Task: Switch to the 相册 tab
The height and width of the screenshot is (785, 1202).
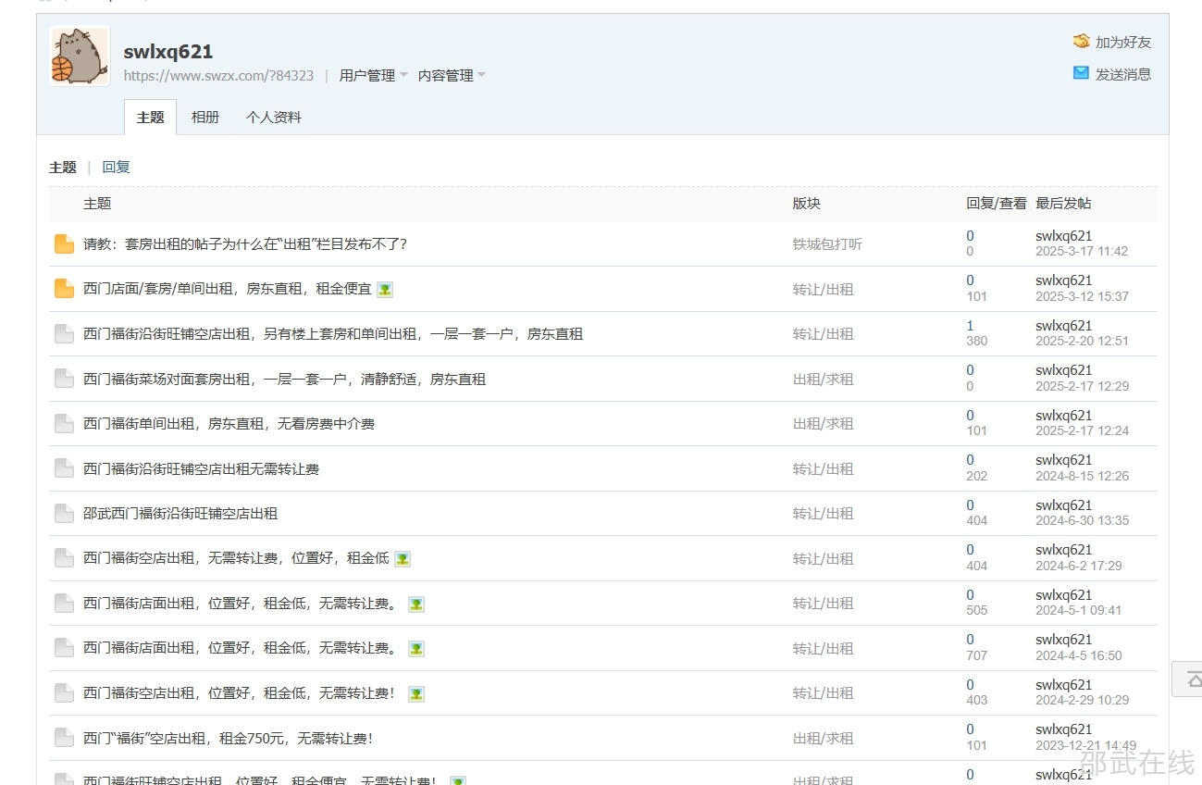Action: [205, 118]
